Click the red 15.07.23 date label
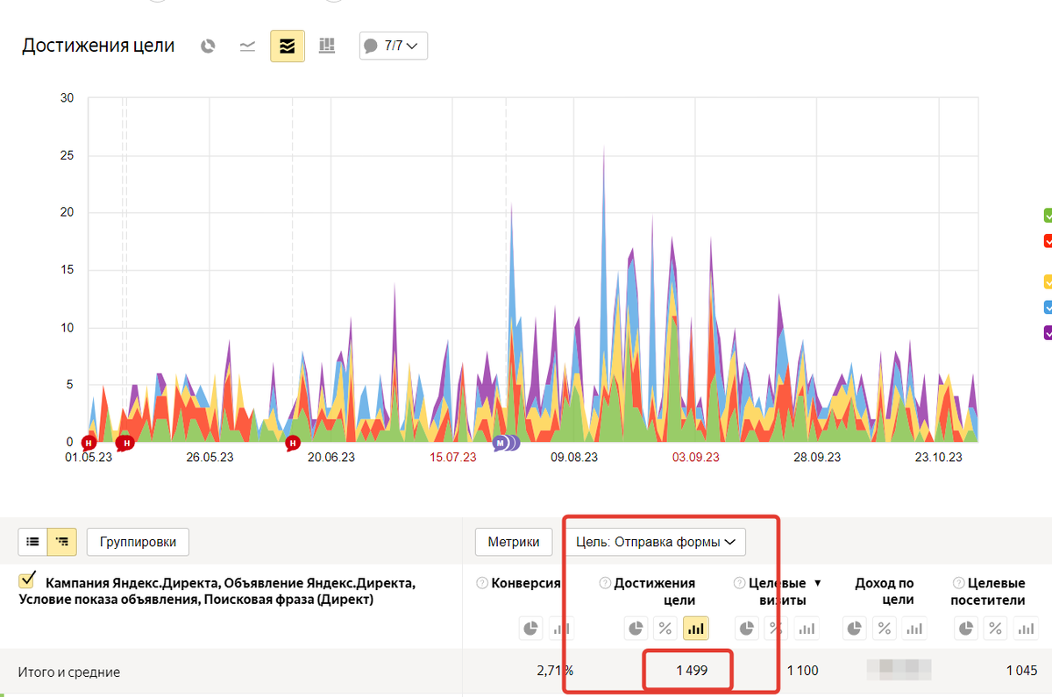 coord(453,458)
